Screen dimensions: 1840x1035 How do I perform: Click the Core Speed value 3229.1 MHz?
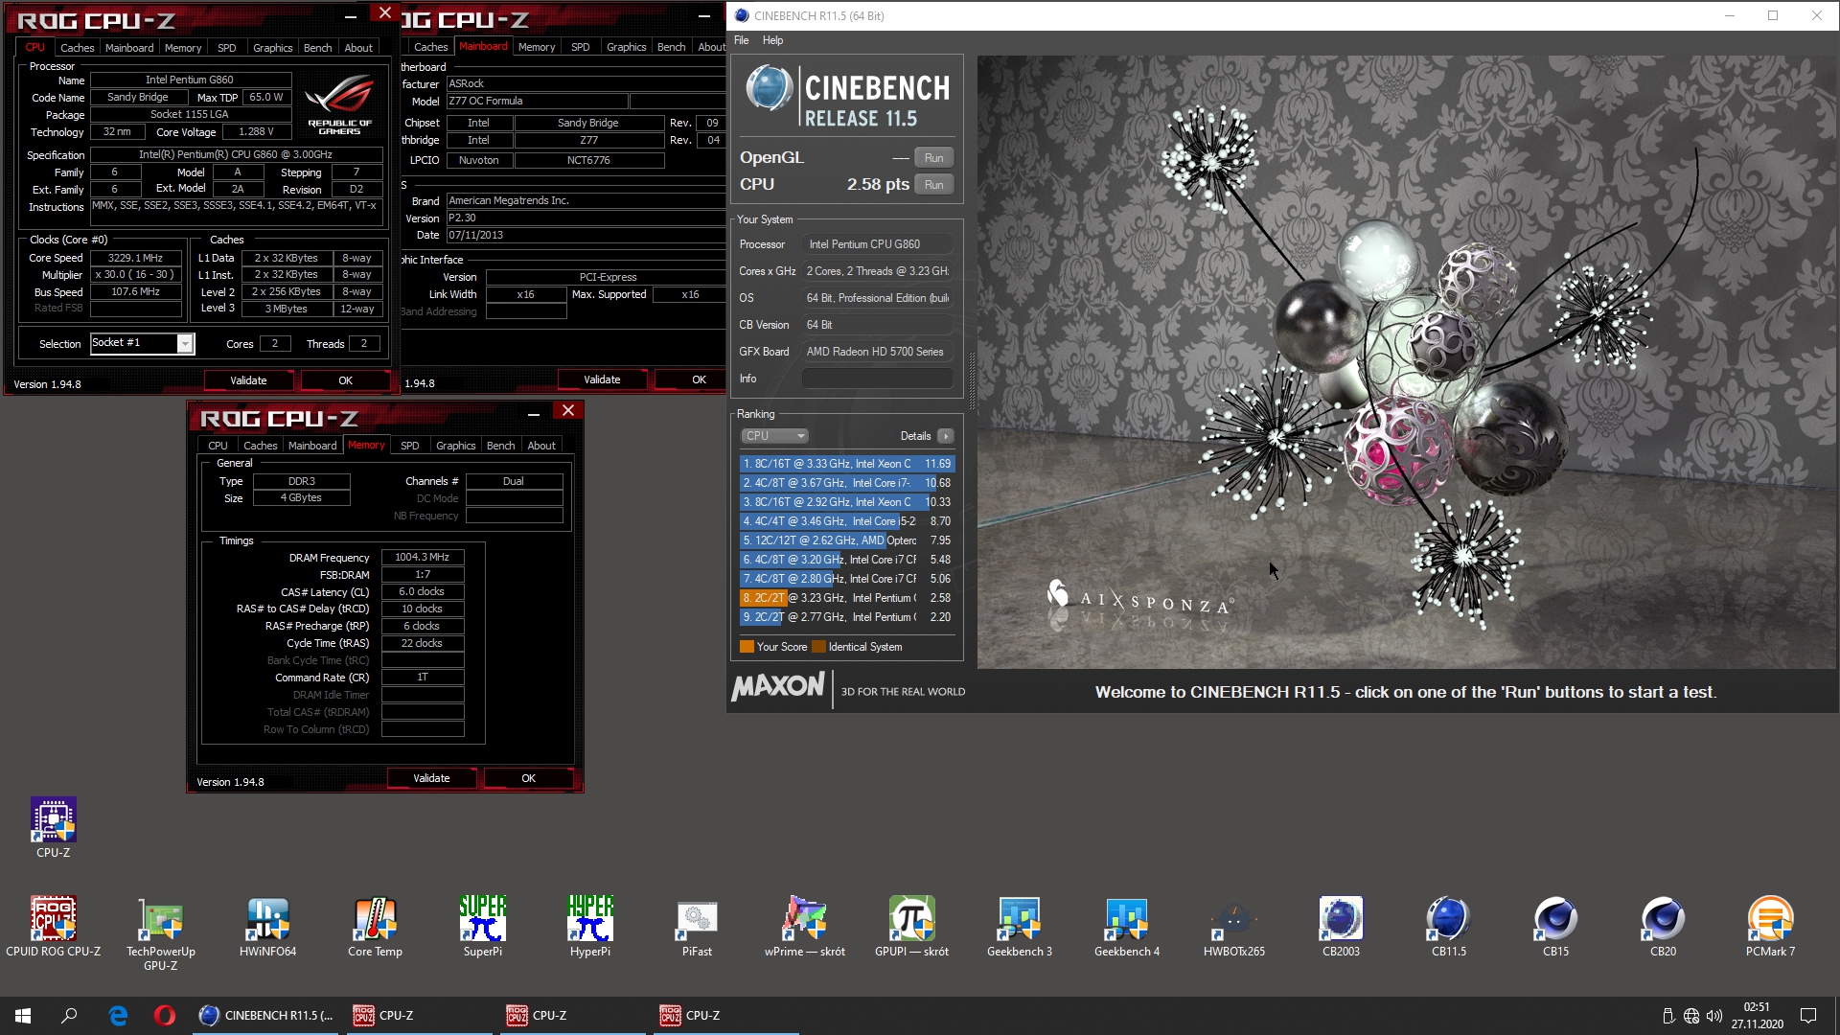pos(135,258)
